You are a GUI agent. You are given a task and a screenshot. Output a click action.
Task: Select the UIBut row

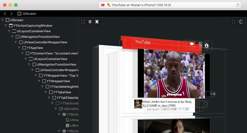39,126
